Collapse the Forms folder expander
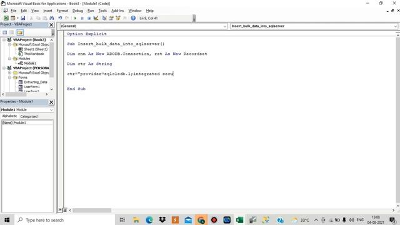The height and width of the screenshot is (225, 400). (x=10, y=77)
